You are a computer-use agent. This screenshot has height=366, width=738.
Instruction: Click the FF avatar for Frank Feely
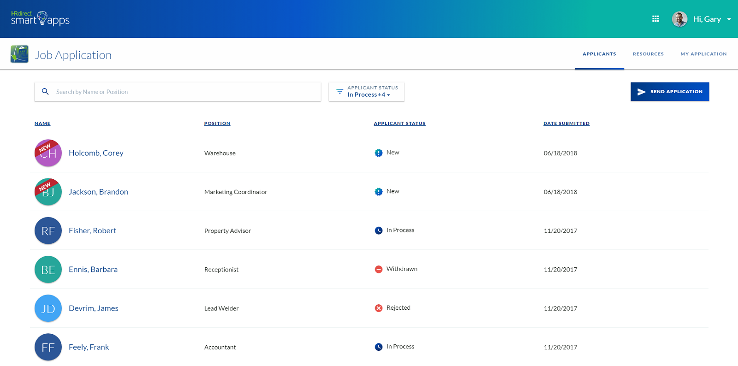coord(48,347)
